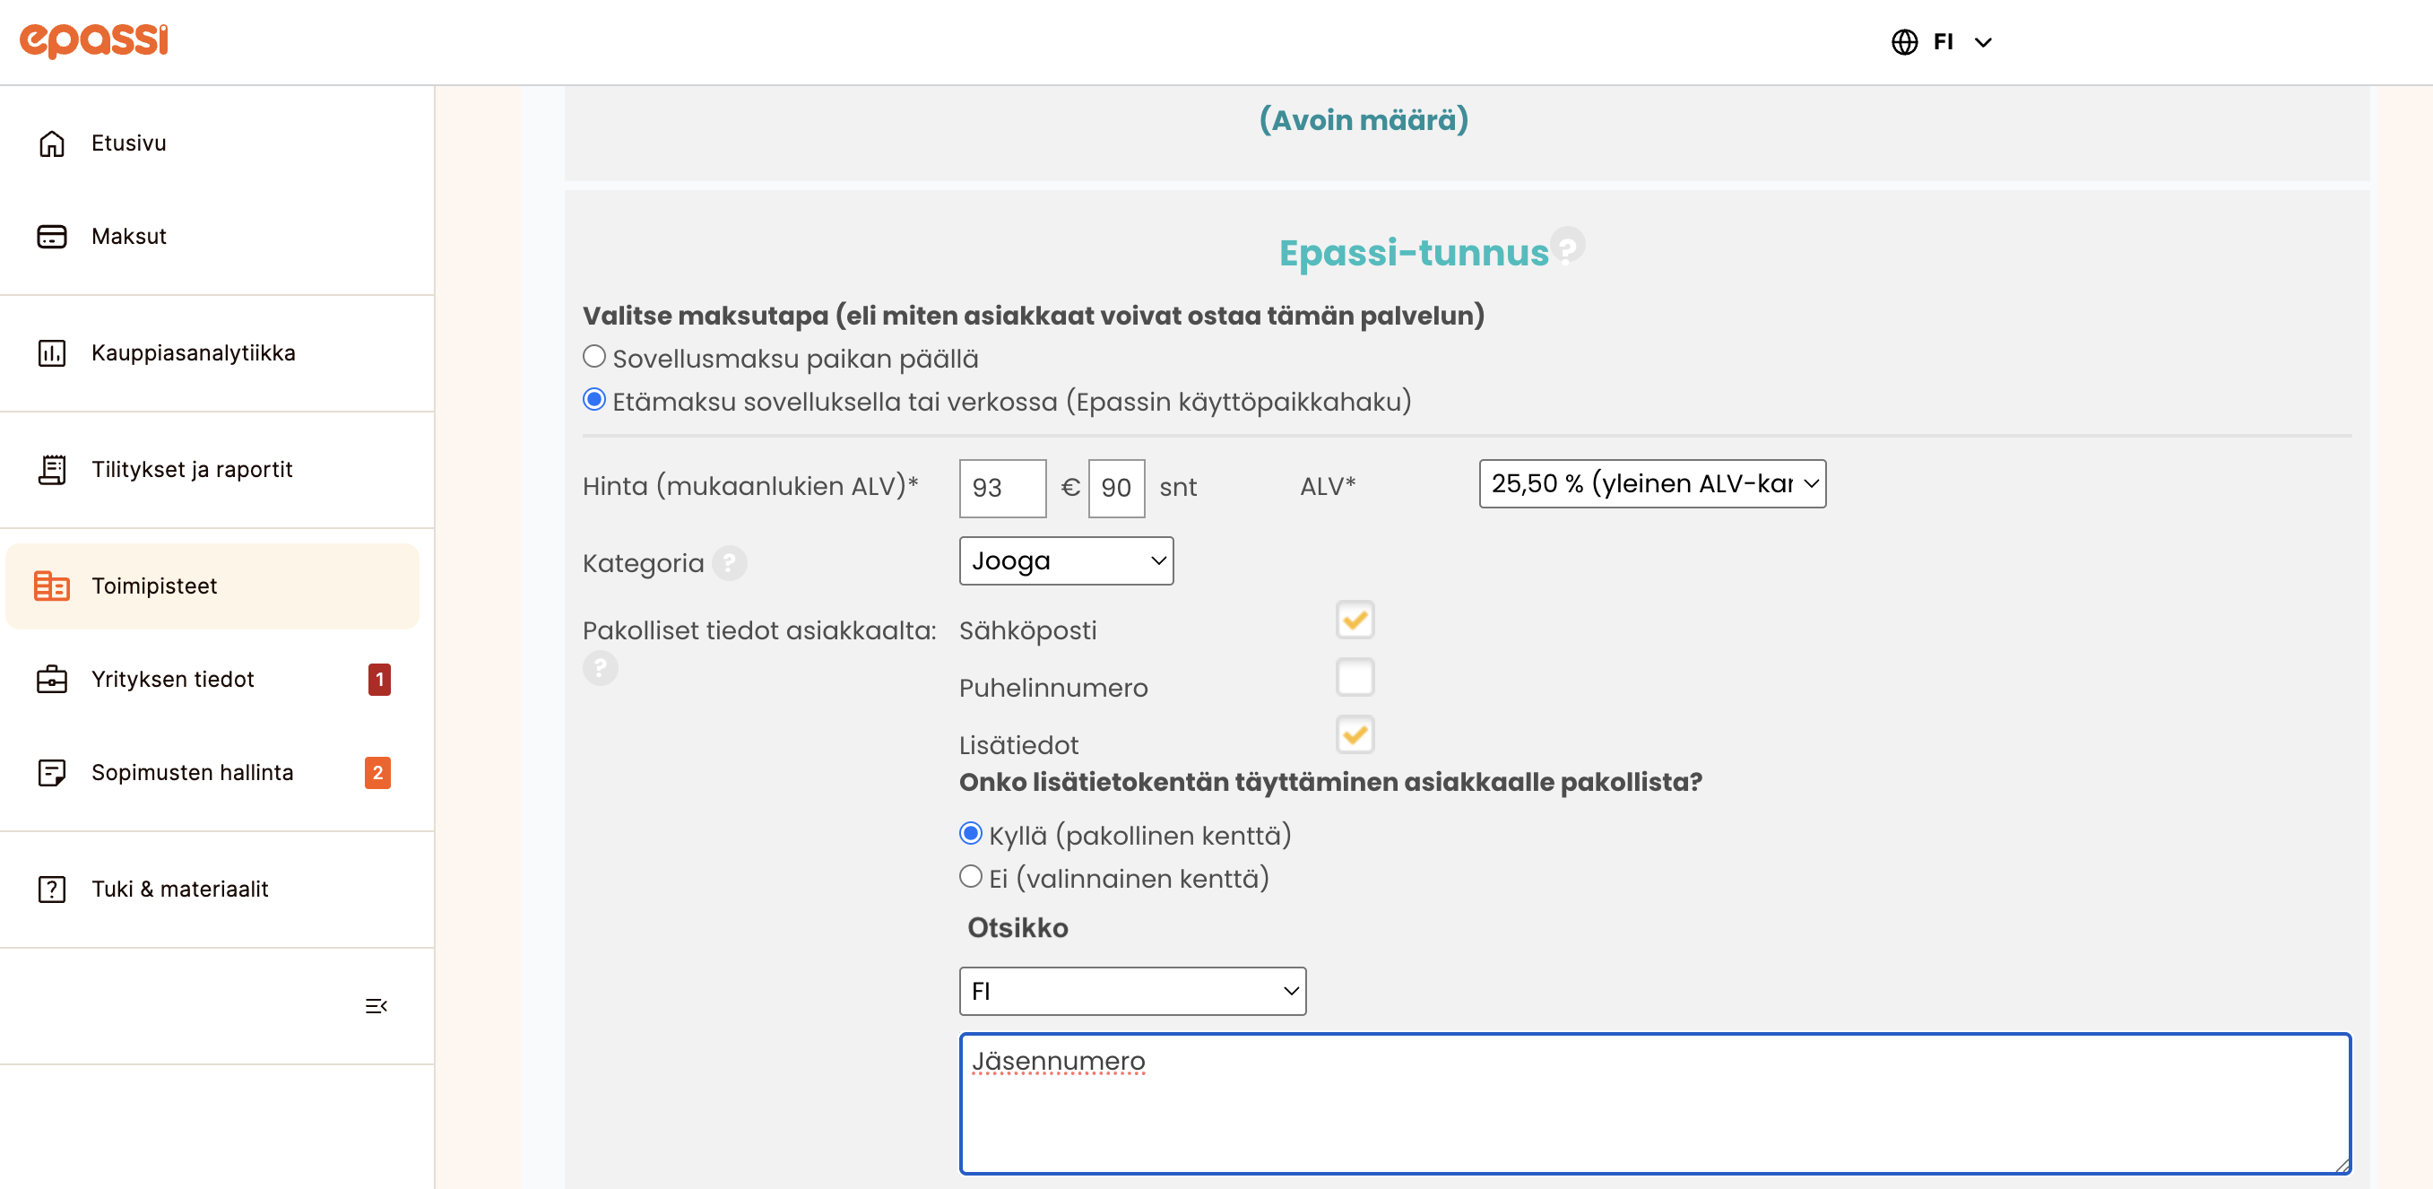Open Toimipisteet in sidebar

(212, 586)
